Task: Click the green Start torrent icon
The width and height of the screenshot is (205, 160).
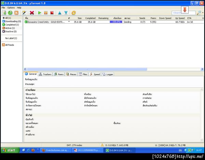Action: 40,13
